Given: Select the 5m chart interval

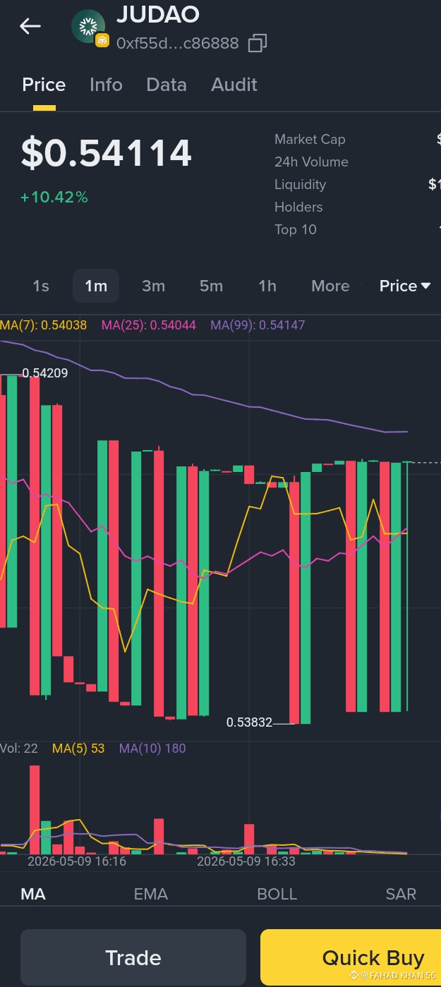Looking at the screenshot, I should 211,286.
